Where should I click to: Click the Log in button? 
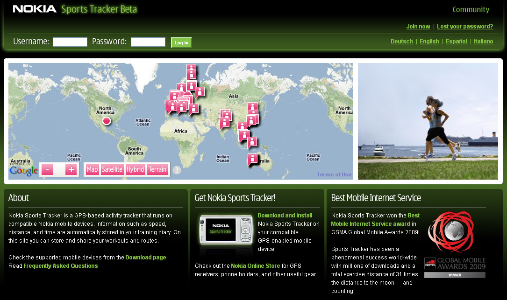point(181,42)
